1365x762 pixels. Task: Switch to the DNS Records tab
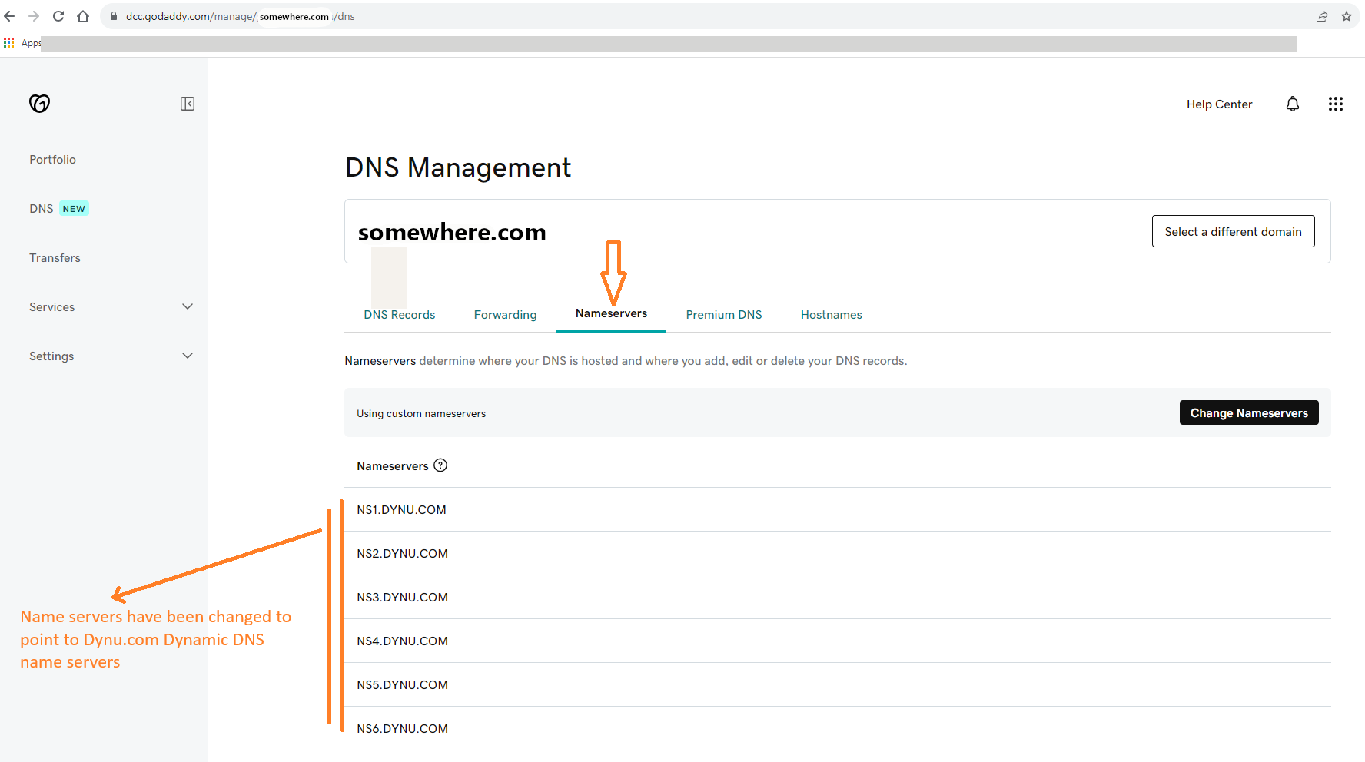click(400, 315)
